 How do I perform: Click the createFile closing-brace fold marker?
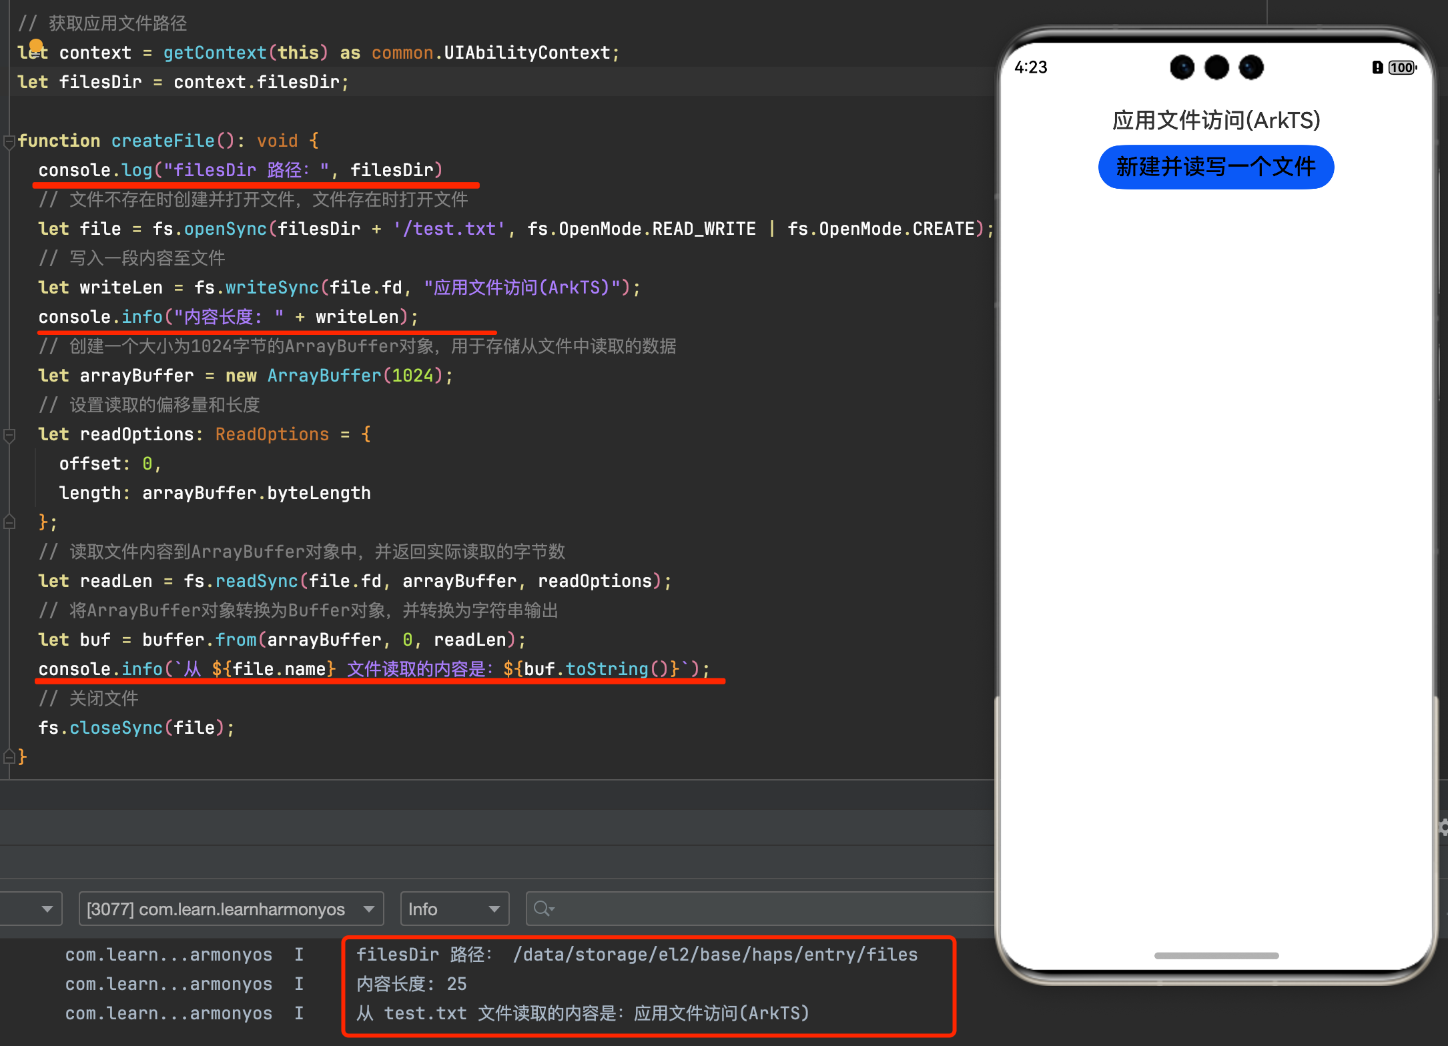pyautogui.click(x=9, y=756)
